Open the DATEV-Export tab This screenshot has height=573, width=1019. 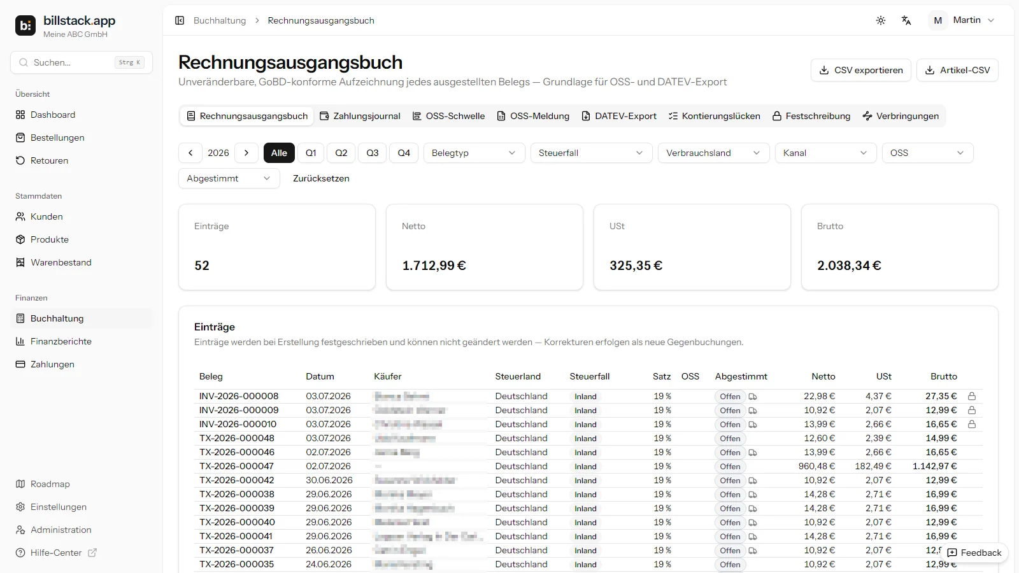tap(619, 116)
